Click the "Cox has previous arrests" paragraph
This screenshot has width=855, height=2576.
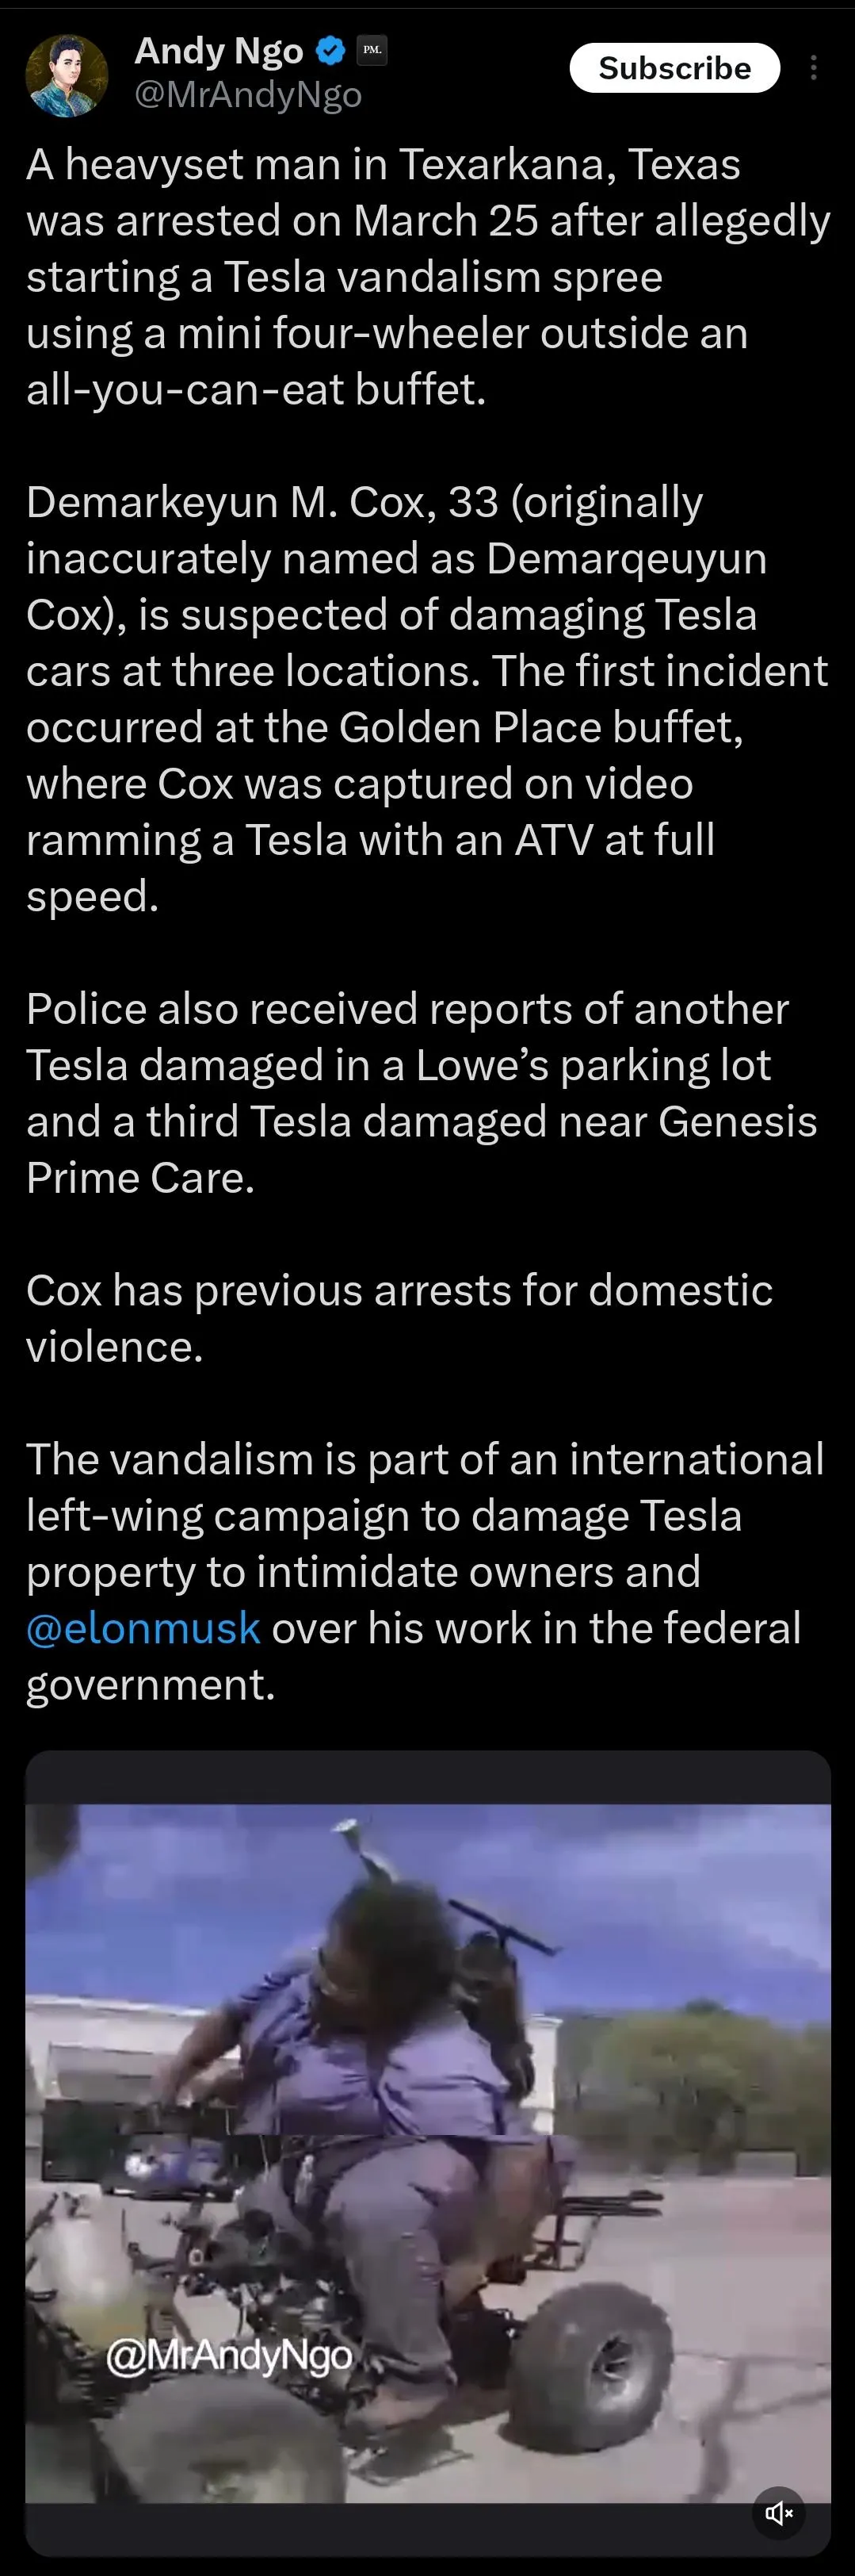pos(399,1318)
